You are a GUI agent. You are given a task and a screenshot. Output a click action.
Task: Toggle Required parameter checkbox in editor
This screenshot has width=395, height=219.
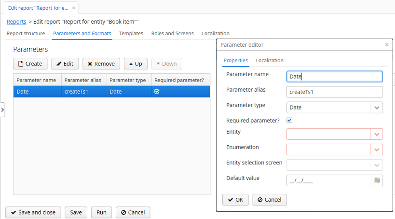tap(290, 120)
